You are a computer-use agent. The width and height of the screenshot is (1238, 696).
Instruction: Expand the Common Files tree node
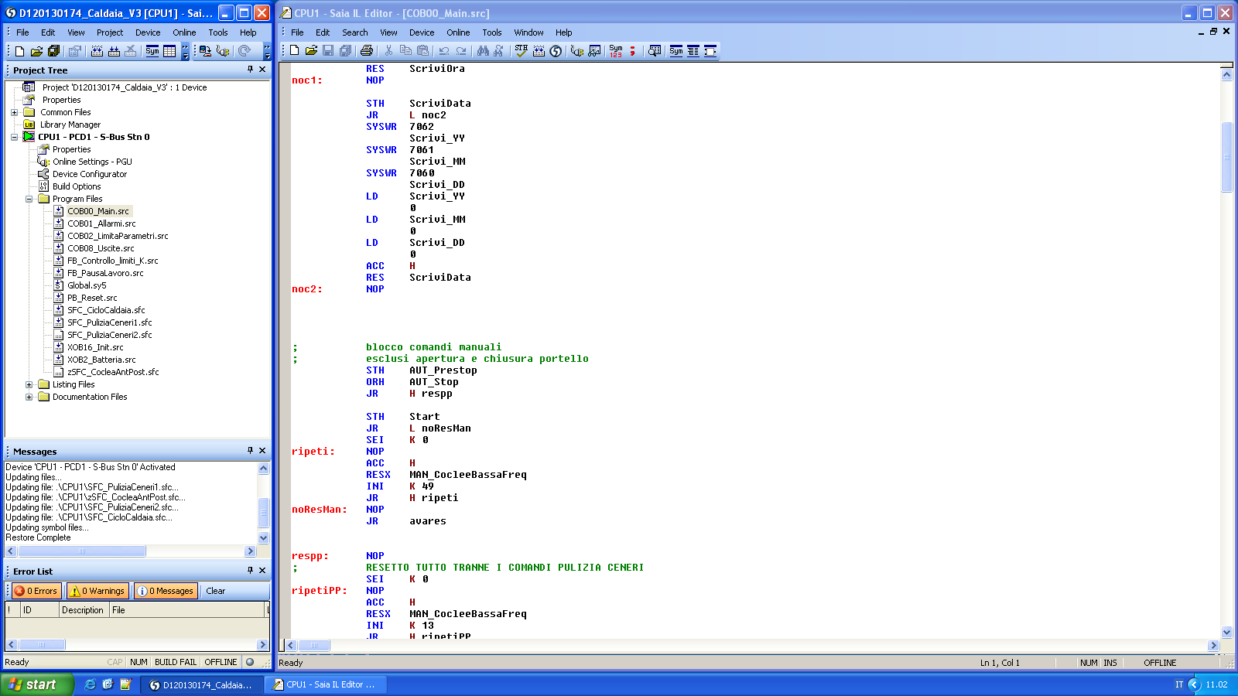[x=14, y=112]
